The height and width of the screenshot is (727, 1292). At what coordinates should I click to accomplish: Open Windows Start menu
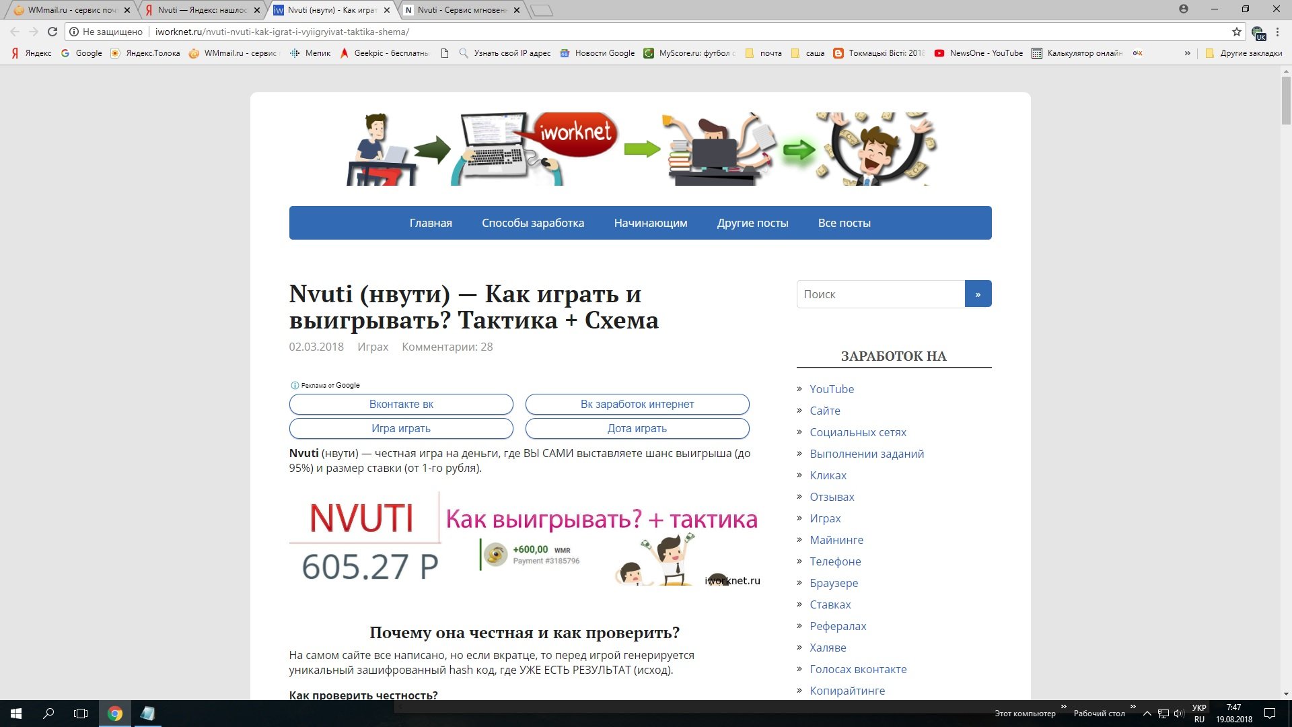pos(16,714)
